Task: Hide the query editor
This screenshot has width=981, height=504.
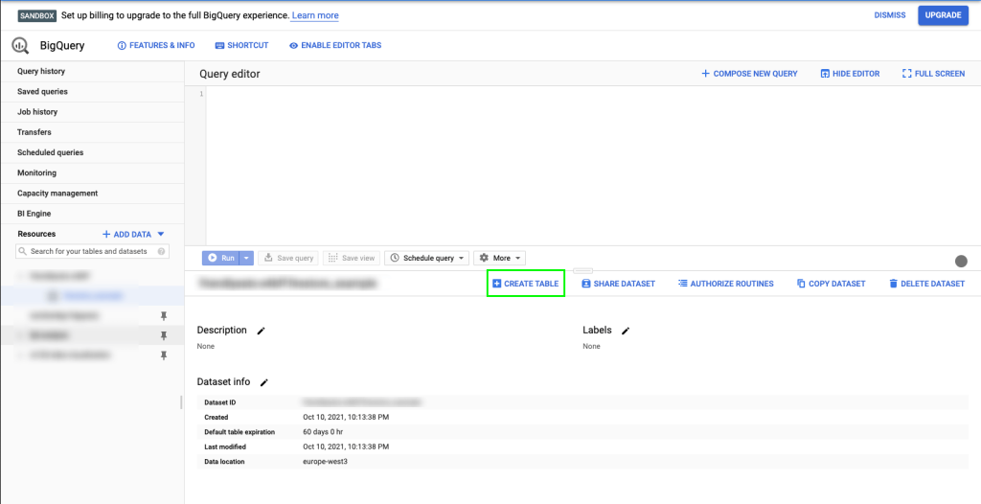Action: pyautogui.click(x=850, y=73)
